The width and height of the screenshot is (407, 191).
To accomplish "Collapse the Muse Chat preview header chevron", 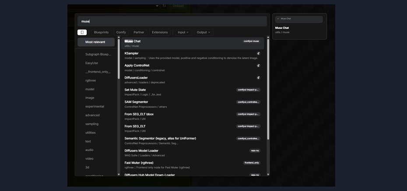I will click(x=278, y=19).
